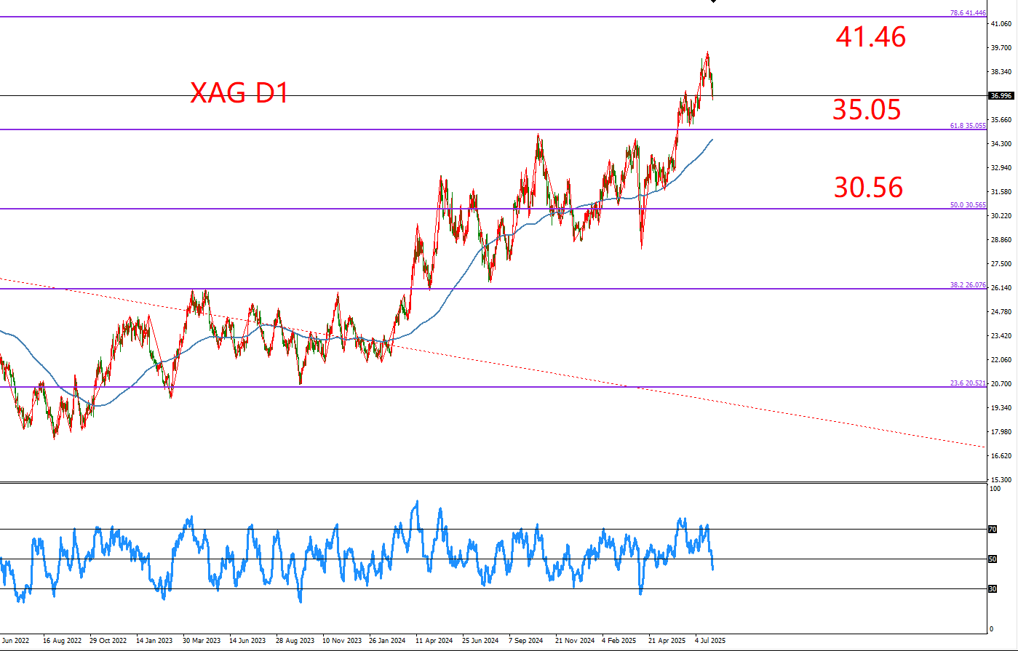Click the RSI scale value 100

point(994,489)
